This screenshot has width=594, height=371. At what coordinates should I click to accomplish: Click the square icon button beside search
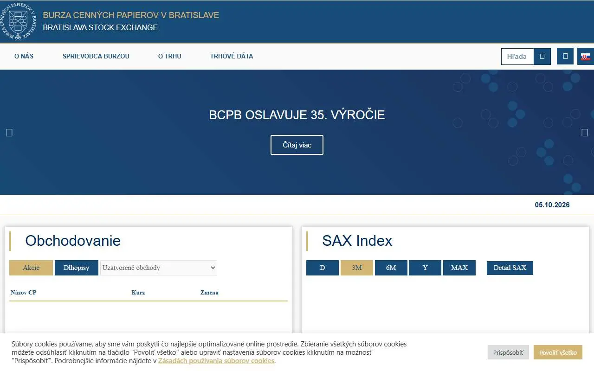click(565, 57)
